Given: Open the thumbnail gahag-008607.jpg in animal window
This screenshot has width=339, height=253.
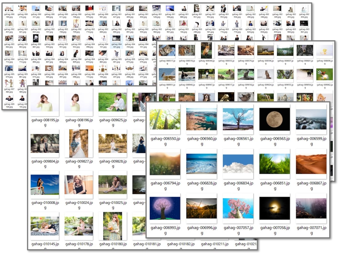Looking at the screenshot, I should point(285,50).
